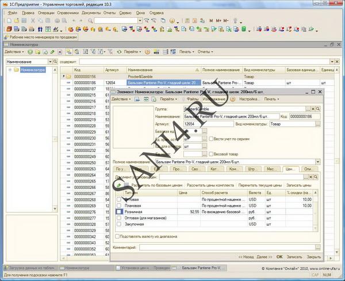Expand the Номенклатура tree node
Screen dimensions: 345x281
point(10,70)
